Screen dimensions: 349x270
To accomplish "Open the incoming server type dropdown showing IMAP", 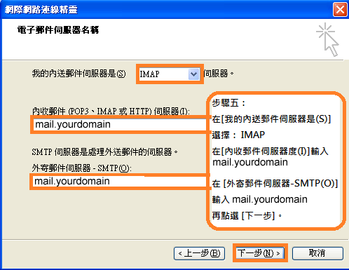I will coord(169,74).
